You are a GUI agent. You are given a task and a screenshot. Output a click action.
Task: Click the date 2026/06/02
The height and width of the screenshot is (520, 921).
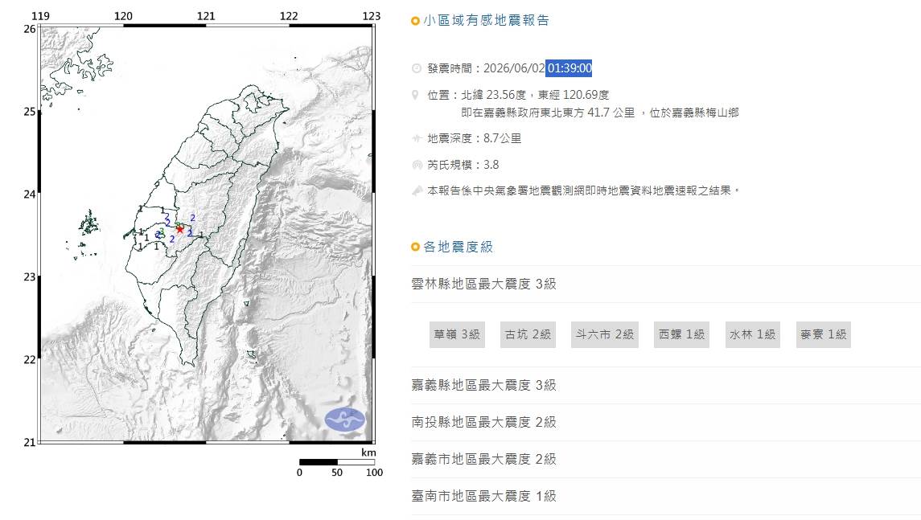coord(514,68)
